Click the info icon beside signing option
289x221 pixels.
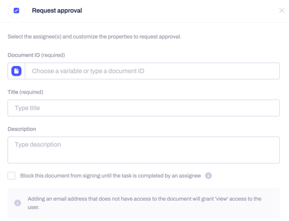(208, 176)
